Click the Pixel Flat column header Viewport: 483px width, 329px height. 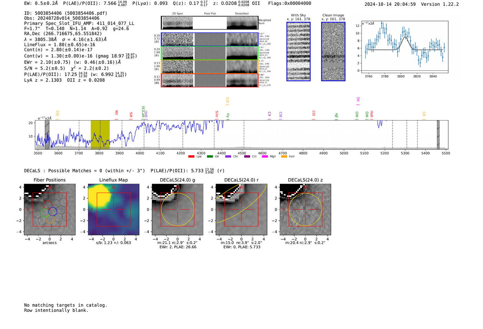tap(210, 13)
